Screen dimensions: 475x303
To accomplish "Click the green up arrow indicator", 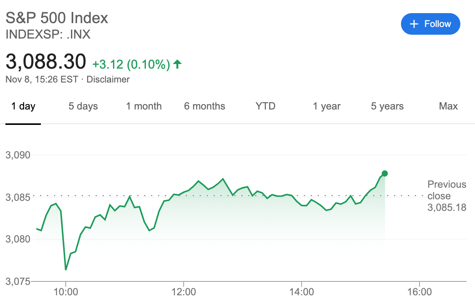I will coord(177,64).
